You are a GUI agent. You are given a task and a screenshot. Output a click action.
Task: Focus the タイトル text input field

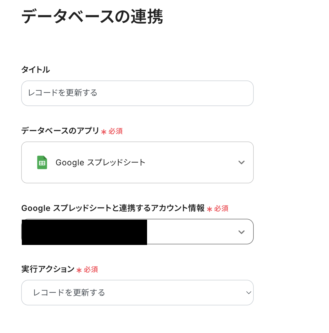tap(137, 93)
